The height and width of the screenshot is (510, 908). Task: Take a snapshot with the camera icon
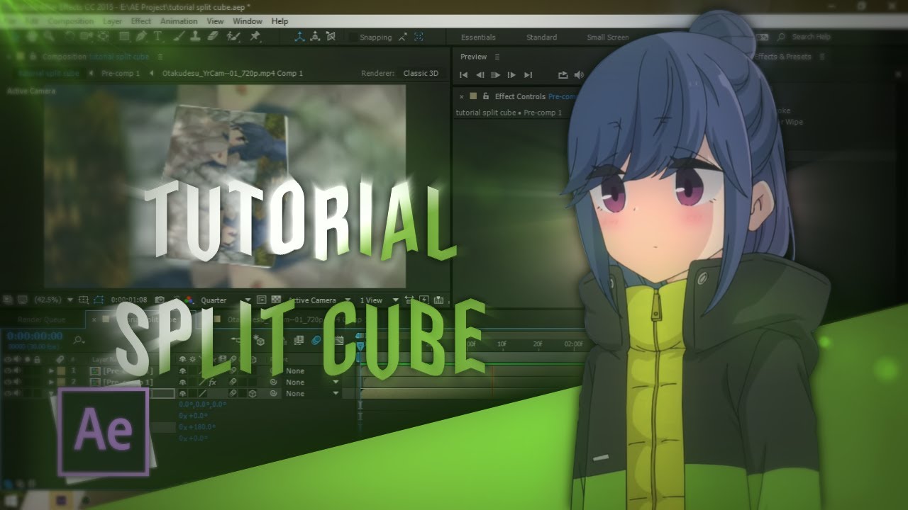click(x=160, y=300)
